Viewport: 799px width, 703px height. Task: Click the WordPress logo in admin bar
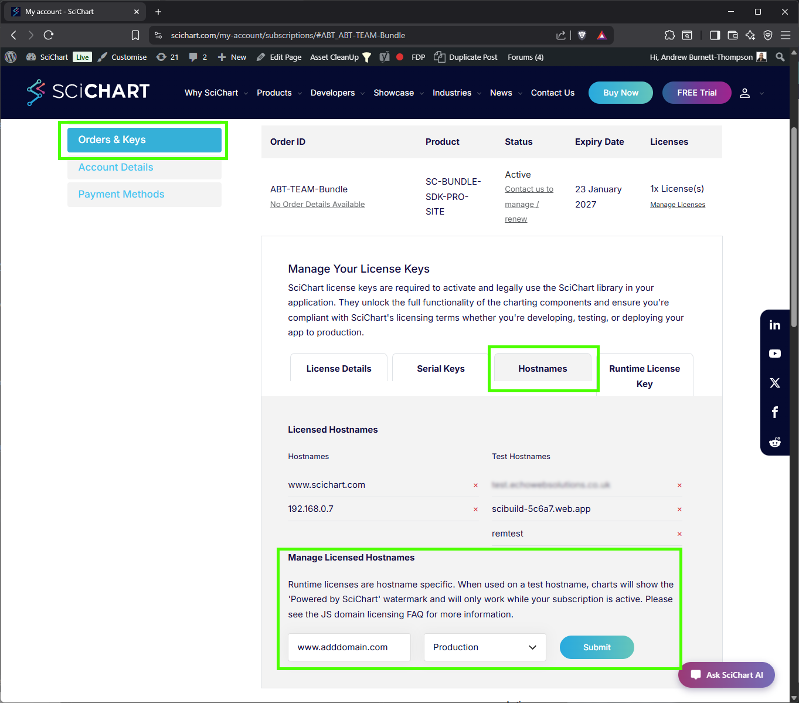pos(11,57)
